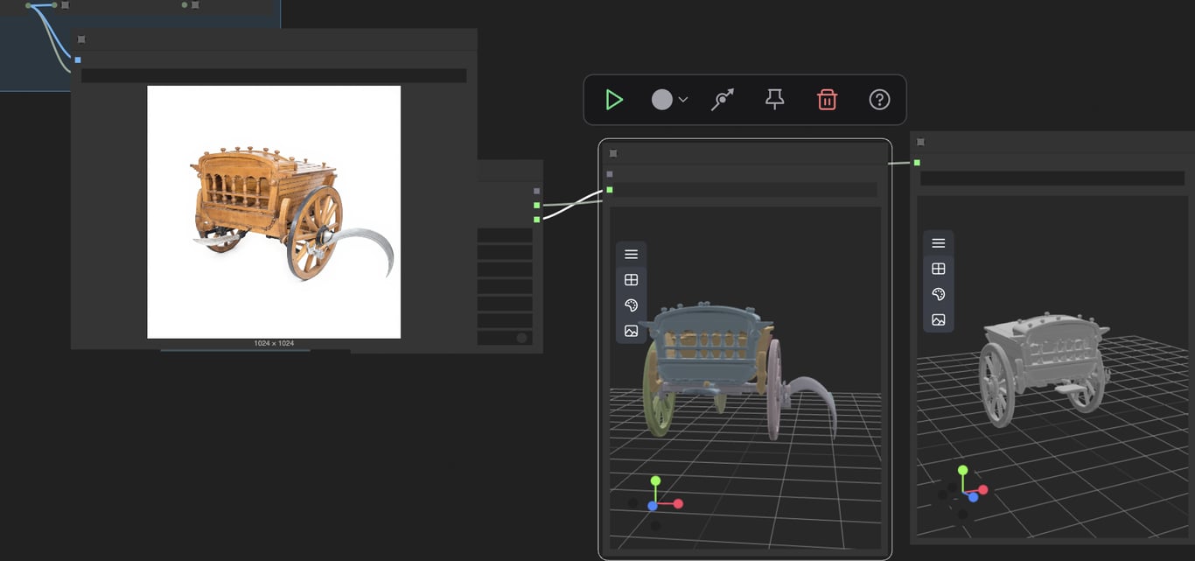Click the cart image thumbnail labeled 1024 × 1024
This screenshot has width=1195, height=561.
pos(274,212)
